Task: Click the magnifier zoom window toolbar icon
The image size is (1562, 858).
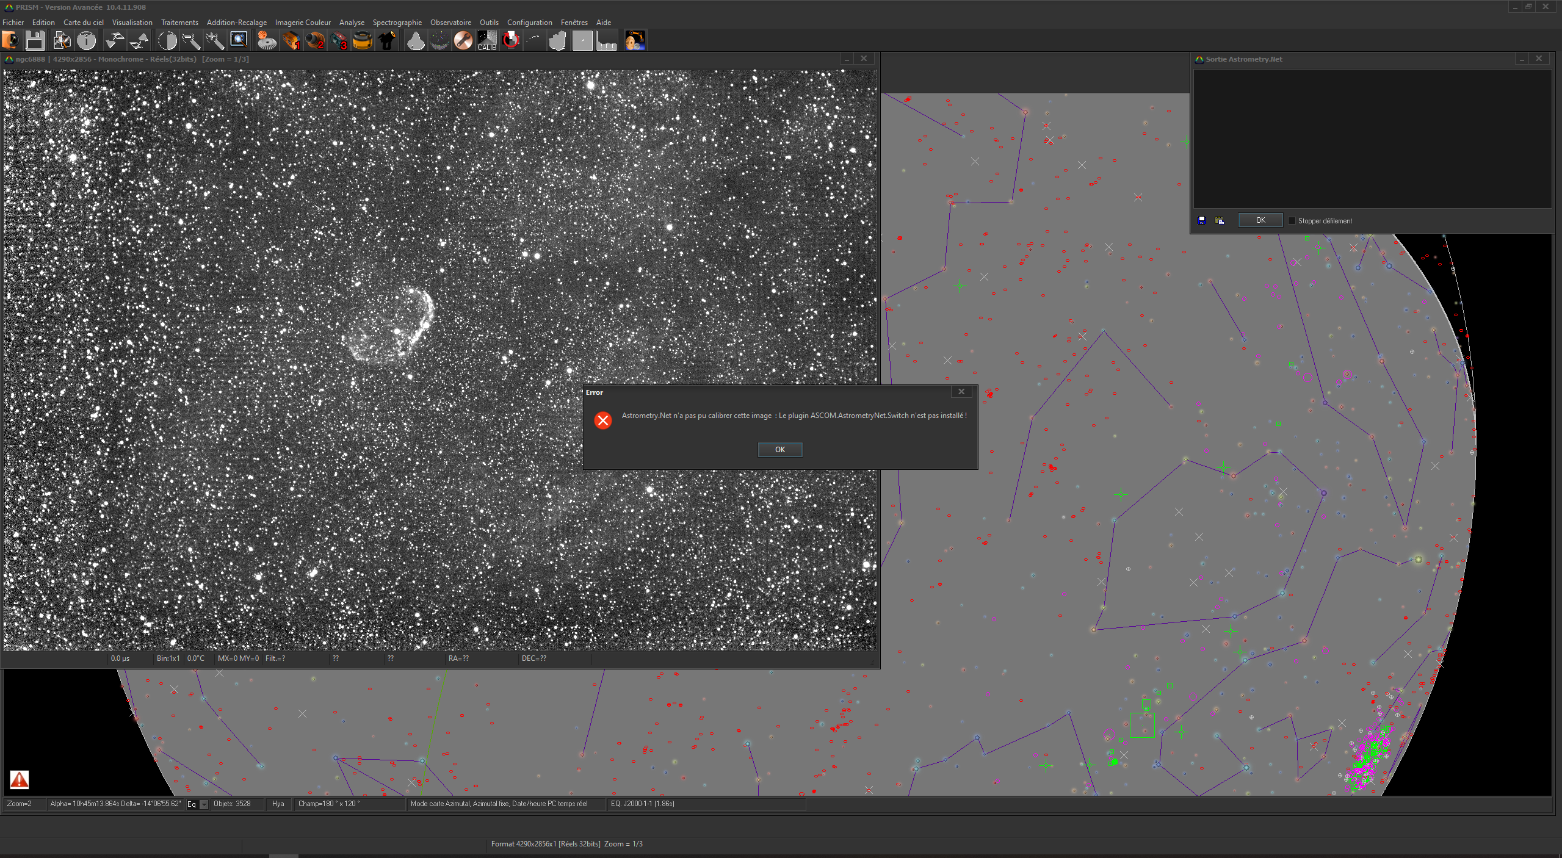Action: [239, 41]
